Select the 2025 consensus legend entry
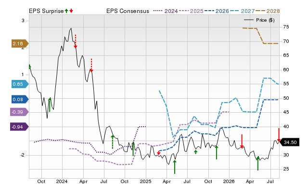 click(191, 11)
